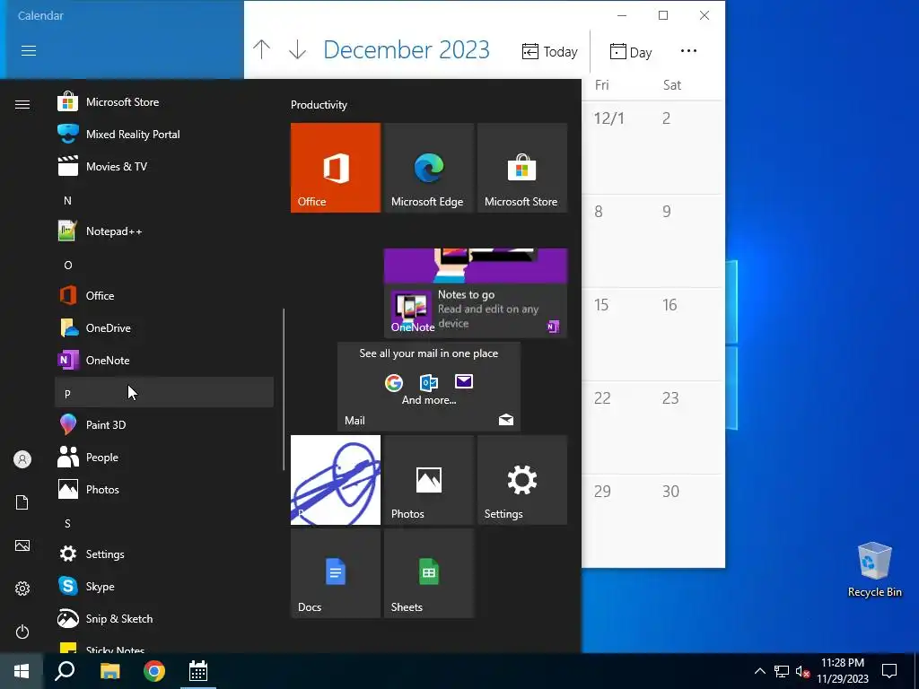Open the People app
Image resolution: width=919 pixels, height=689 pixels.
coord(164,457)
